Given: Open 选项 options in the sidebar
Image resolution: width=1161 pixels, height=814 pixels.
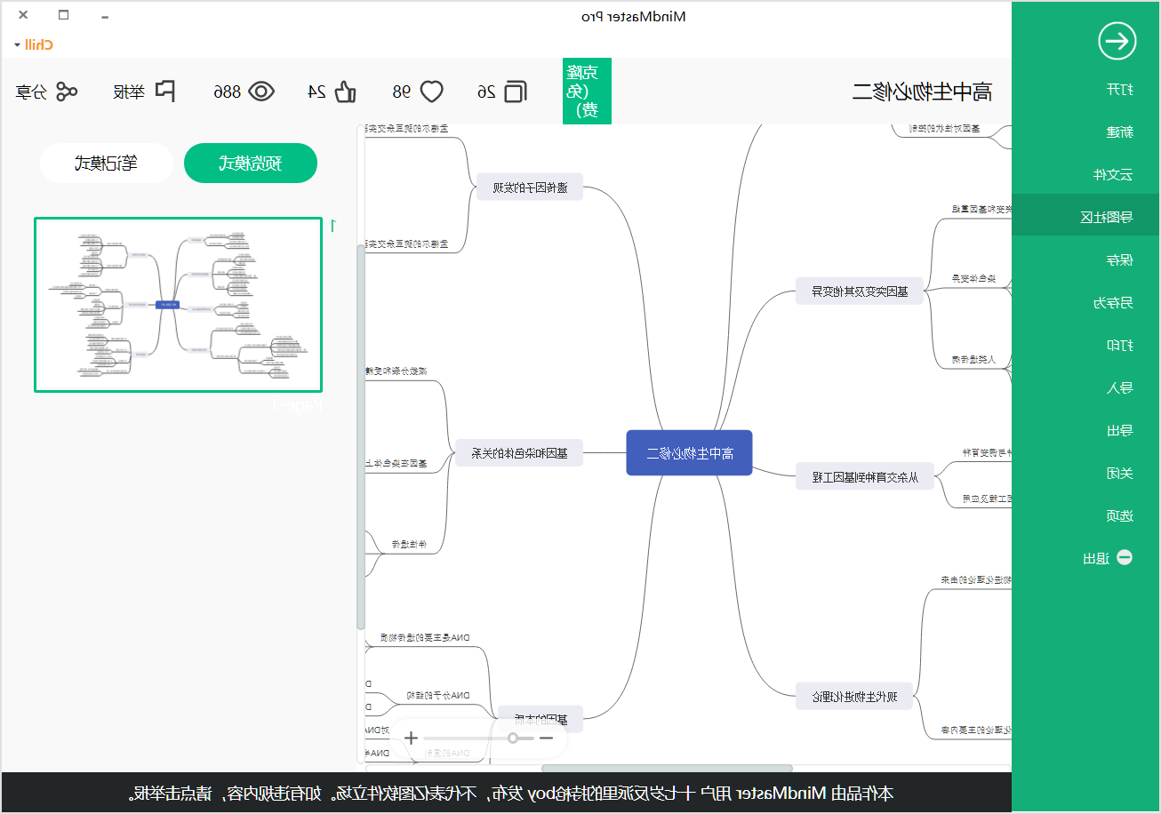Looking at the screenshot, I should click(1119, 516).
